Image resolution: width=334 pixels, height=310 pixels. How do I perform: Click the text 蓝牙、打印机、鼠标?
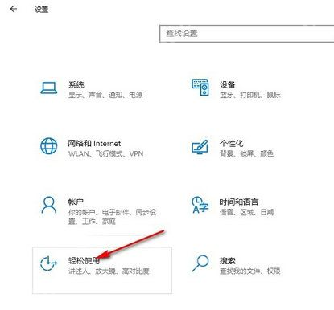tap(250, 95)
